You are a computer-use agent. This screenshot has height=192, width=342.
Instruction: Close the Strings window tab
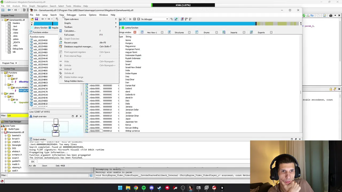click(x=135, y=33)
